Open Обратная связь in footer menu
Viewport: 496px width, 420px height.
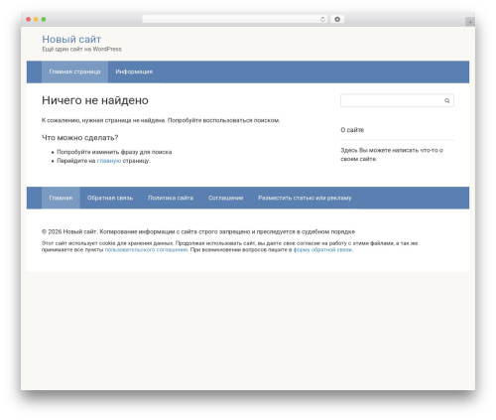110,198
